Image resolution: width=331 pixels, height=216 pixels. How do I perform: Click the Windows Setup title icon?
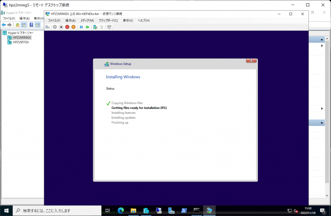coord(107,64)
